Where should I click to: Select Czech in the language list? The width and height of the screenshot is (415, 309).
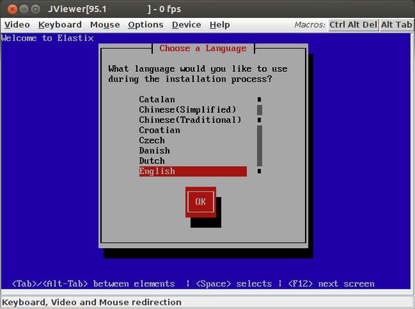pyautogui.click(x=152, y=140)
